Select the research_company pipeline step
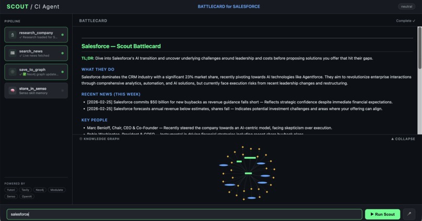 pos(36,35)
